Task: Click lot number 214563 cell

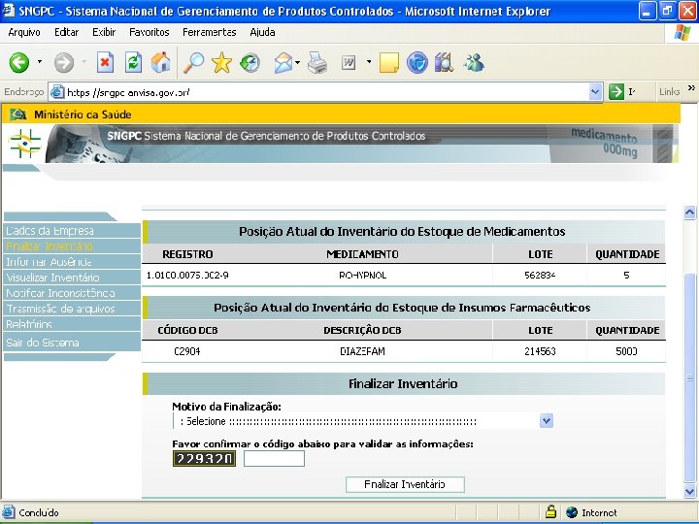Action: click(x=540, y=351)
